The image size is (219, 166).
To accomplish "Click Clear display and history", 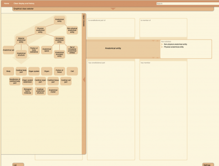I will click(24, 3).
